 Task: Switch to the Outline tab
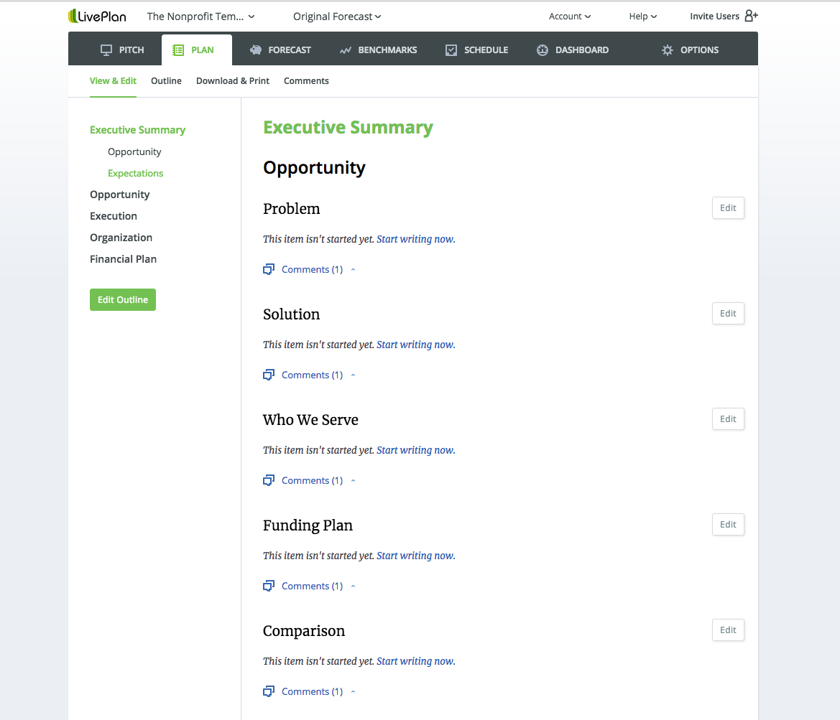(x=166, y=80)
